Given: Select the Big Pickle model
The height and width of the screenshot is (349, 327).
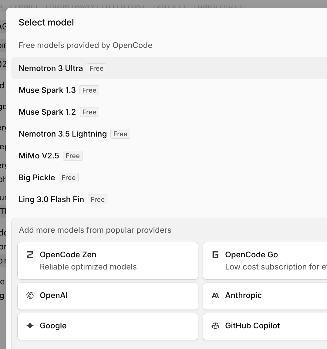Looking at the screenshot, I should [169, 178].
